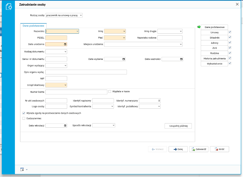Viewport: 243px width, 177px height.
Task: Click the PESEL input field
Action: (x=56, y=38)
